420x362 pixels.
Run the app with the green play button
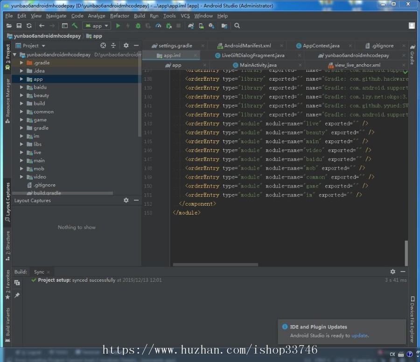(x=118, y=26)
